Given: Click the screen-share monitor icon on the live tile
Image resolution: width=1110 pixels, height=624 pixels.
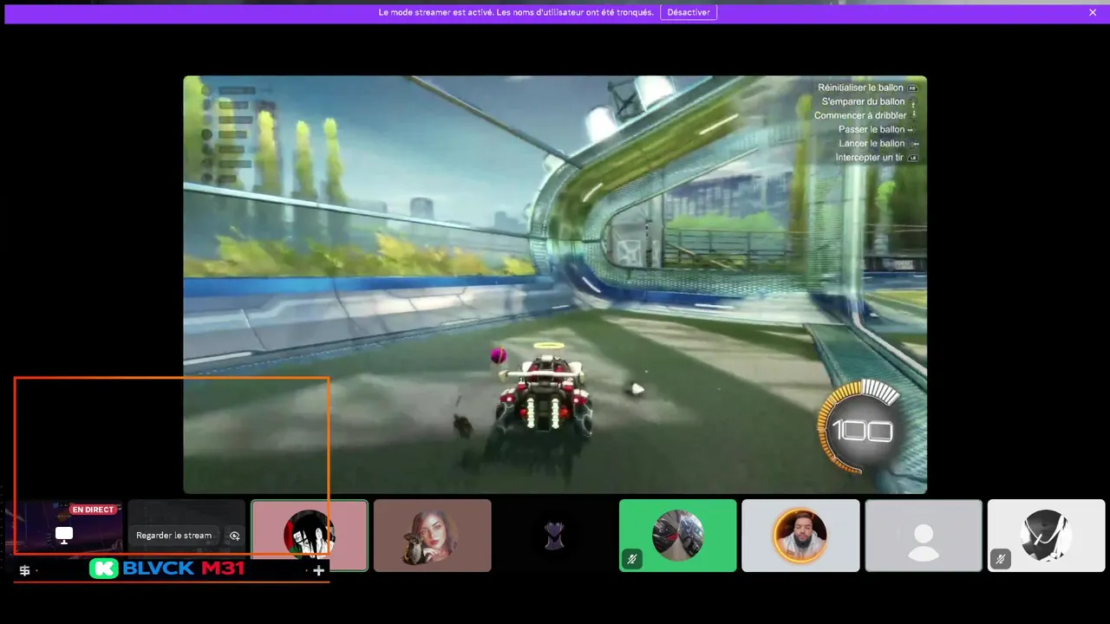Looking at the screenshot, I should point(64,536).
